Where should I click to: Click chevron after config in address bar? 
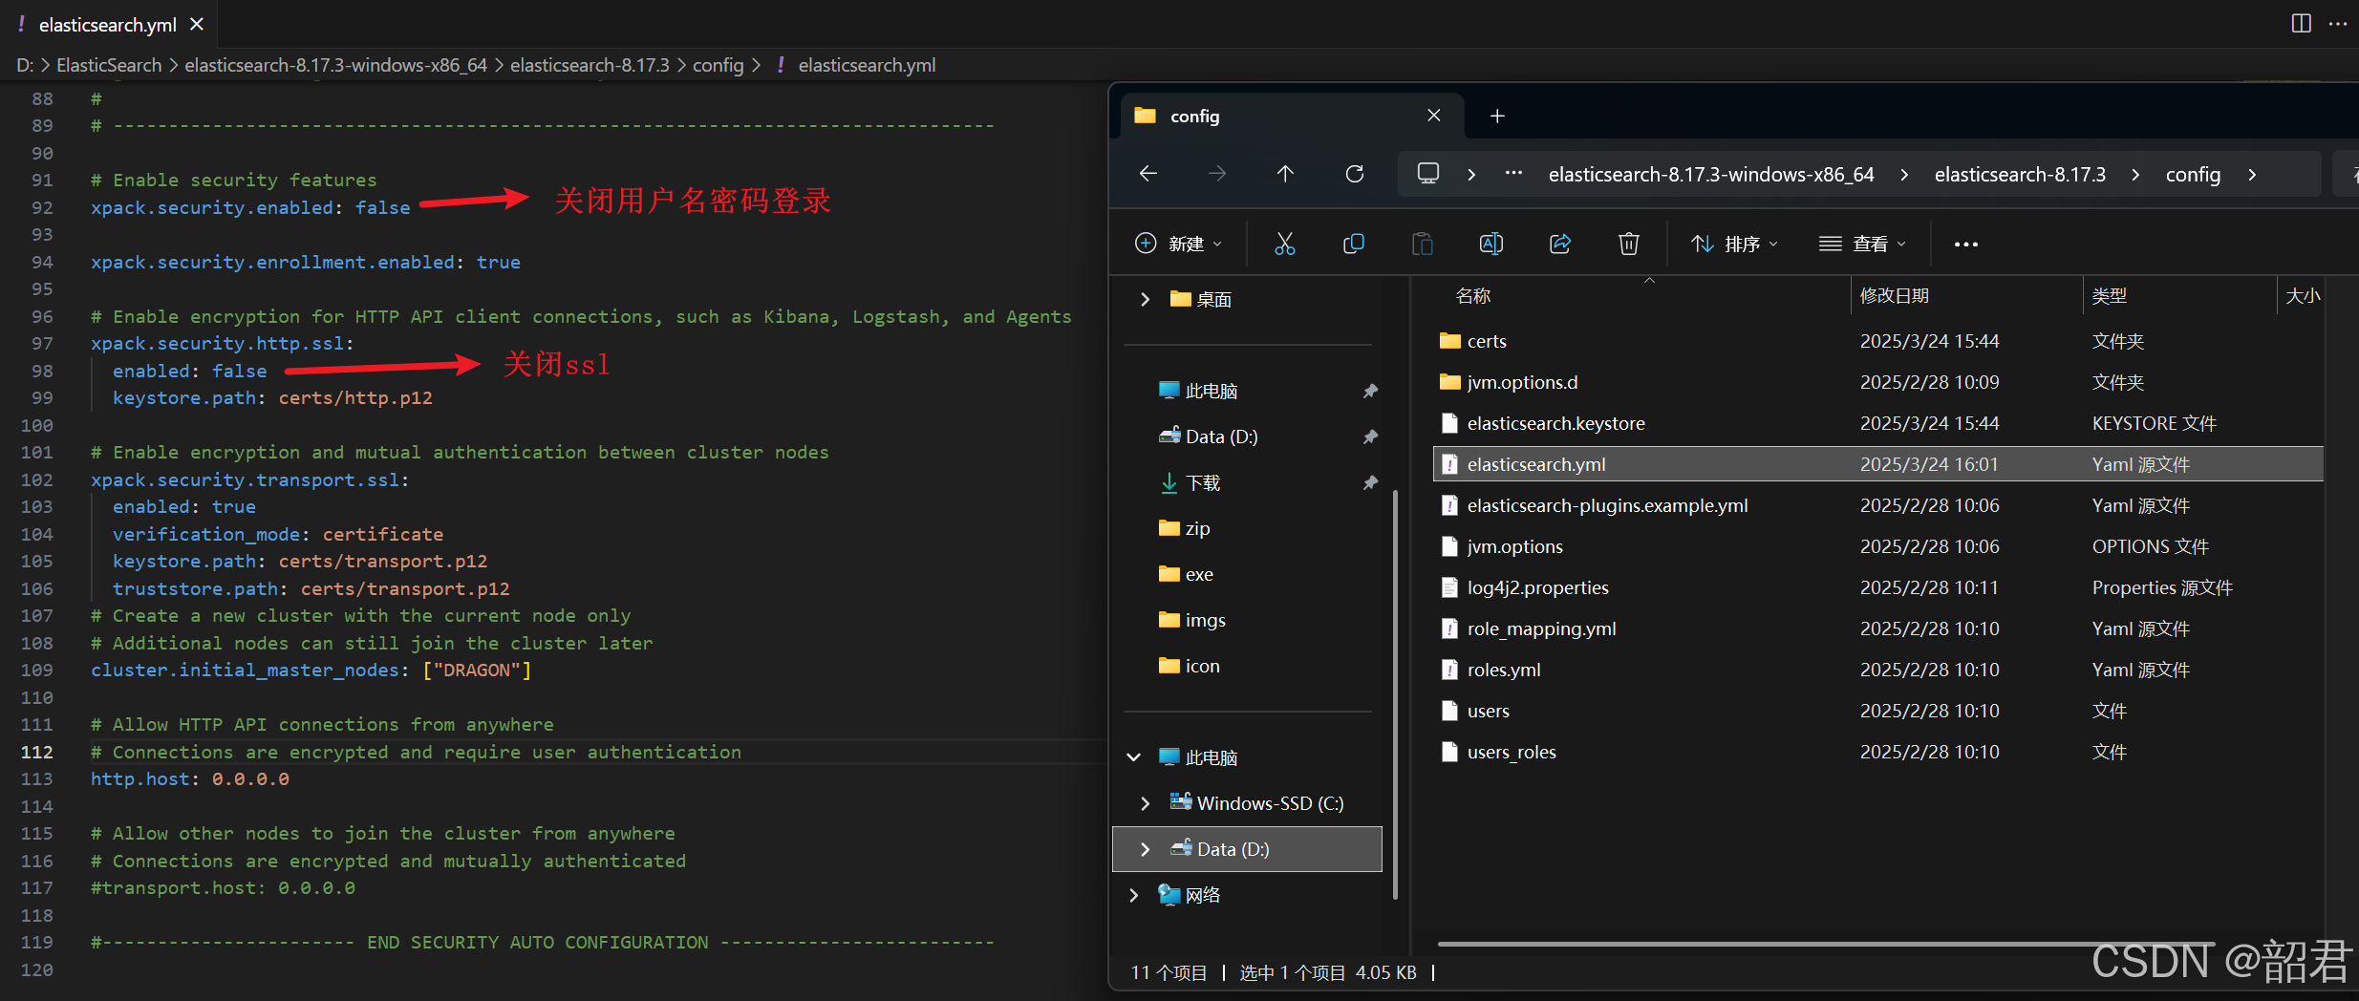[x=2252, y=174]
